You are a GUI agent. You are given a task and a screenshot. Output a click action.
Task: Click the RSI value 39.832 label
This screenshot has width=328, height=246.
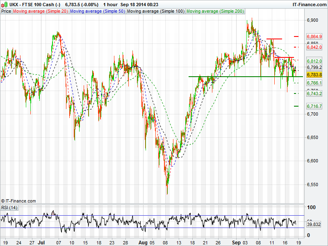(314, 224)
